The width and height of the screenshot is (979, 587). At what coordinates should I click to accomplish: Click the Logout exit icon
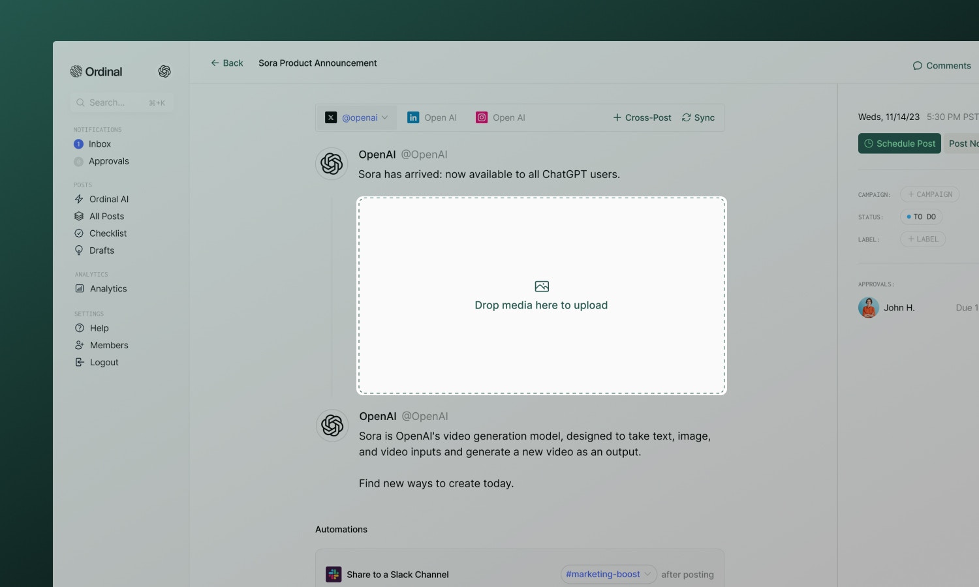(x=80, y=362)
